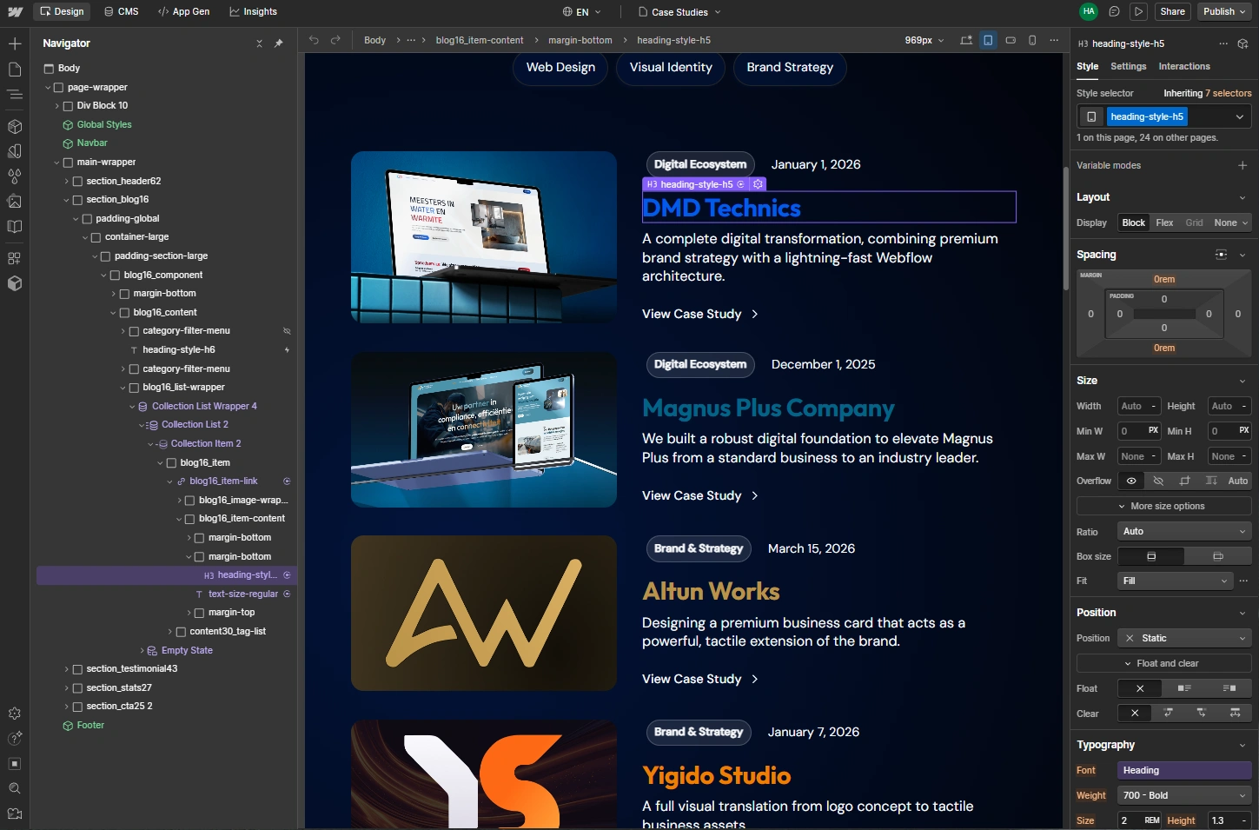Set Overflow to Auto

(1238, 481)
